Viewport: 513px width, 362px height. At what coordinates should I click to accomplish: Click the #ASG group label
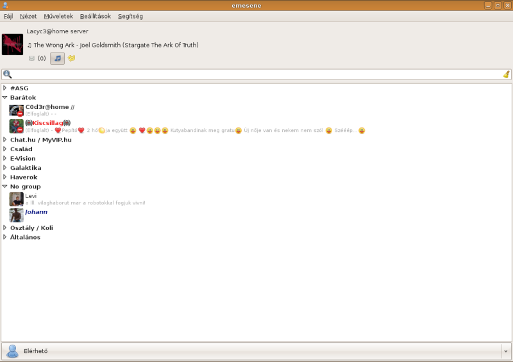pos(19,88)
